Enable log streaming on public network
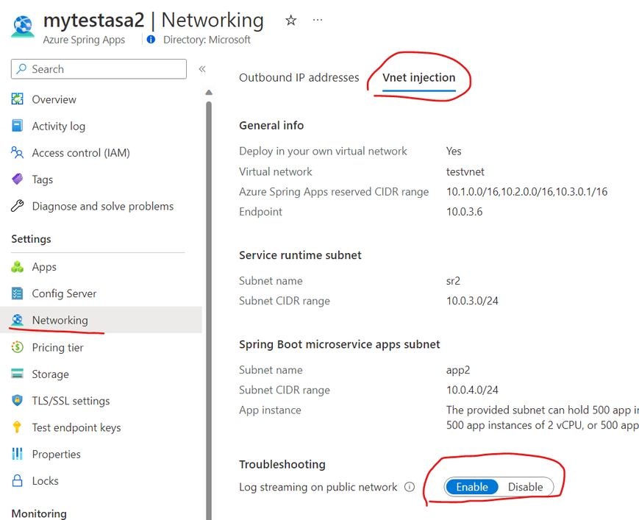Image resolution: width=639 pixels, height=520 pixels. coord(472,487)
